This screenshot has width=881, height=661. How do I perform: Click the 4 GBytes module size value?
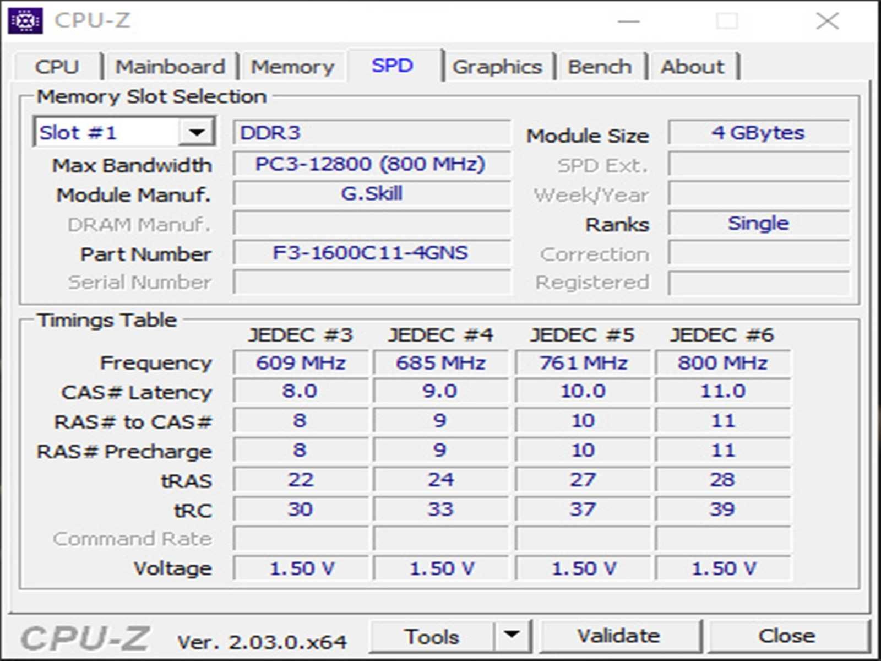(x=759, y=133)
